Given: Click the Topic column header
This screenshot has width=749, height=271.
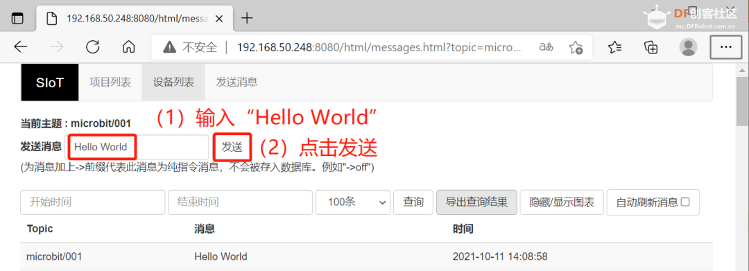Looking at the screenshot, I should pos(40,229).
